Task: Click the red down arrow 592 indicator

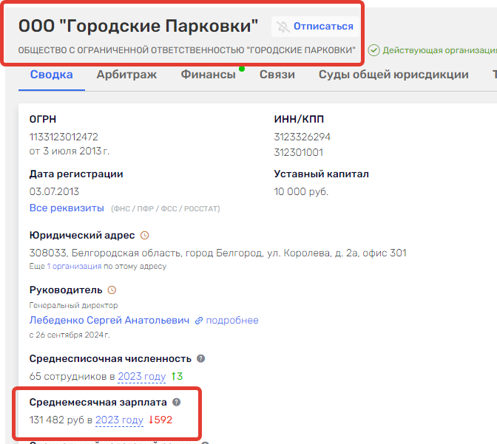Action: click(x=160, y=420)
